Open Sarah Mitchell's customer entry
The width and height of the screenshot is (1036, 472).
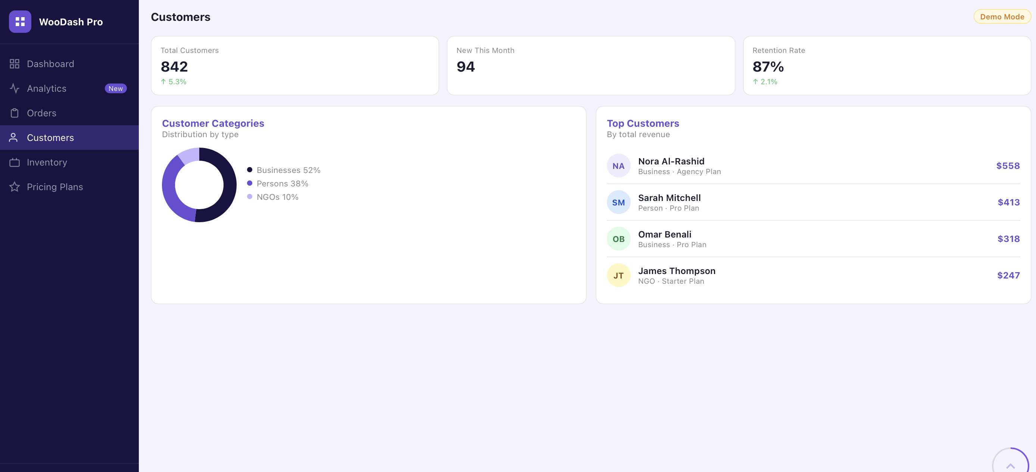pyautogui.click(x=669, y=202)
